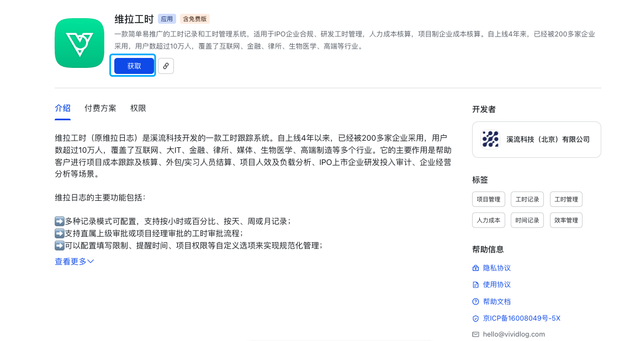Switch to the 介绍 tab
Image resolution: width=630 pixels, height=341 pixels.
coord(63,108)
